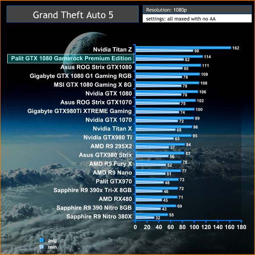Click the avg legend color swatch
Viewport: 255px width, 255px height.
(x=42, y=240)
